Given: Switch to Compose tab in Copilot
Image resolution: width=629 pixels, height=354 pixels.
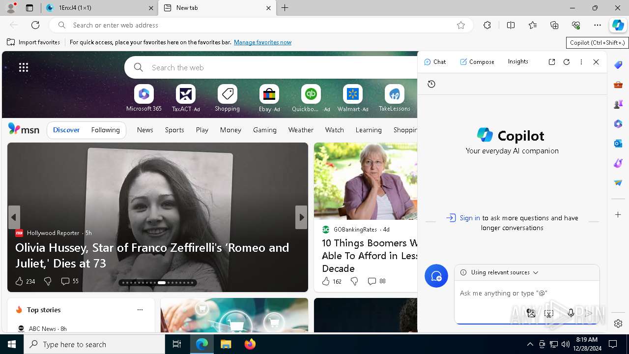Looking at the screenshot, I should point(477,62).
